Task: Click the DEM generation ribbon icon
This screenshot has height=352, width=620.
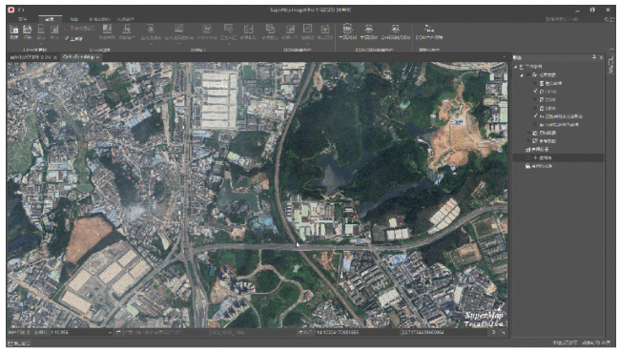Action: [x=368, y=29]
